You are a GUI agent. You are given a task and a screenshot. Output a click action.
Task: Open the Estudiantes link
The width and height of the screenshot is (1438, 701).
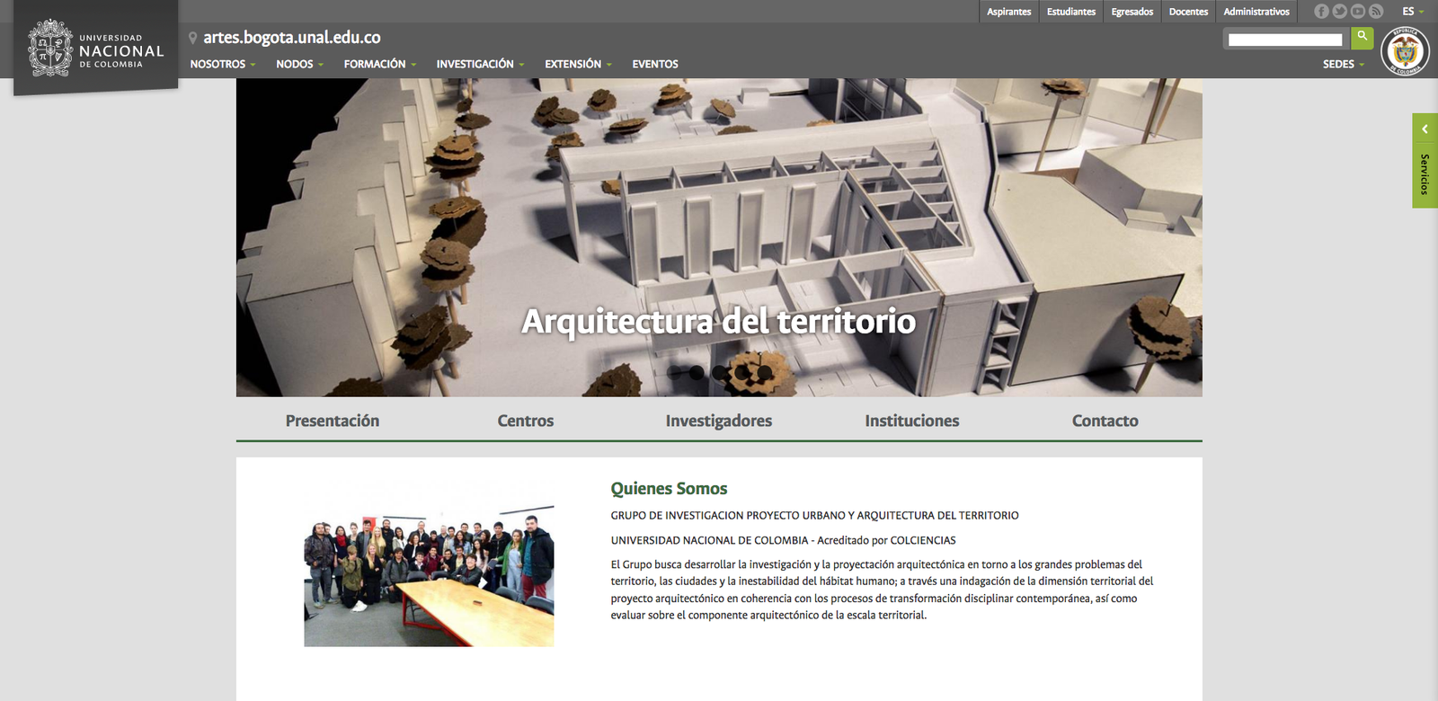click(1071, 12)
